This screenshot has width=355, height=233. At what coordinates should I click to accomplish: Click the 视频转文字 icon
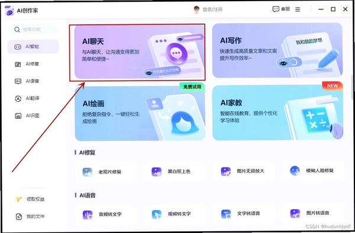coord(157,215)
